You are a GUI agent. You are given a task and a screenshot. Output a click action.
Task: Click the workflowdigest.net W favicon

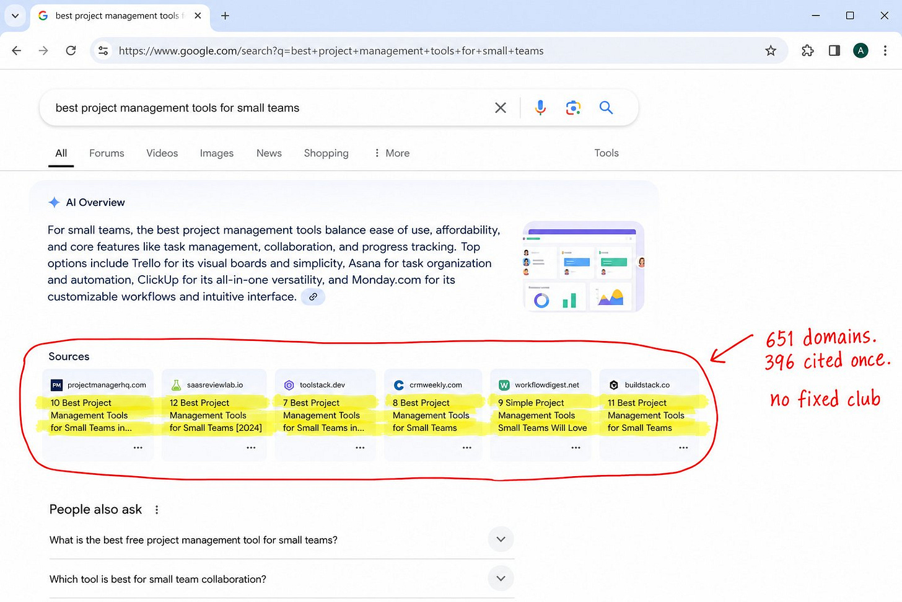coord(504,385)
